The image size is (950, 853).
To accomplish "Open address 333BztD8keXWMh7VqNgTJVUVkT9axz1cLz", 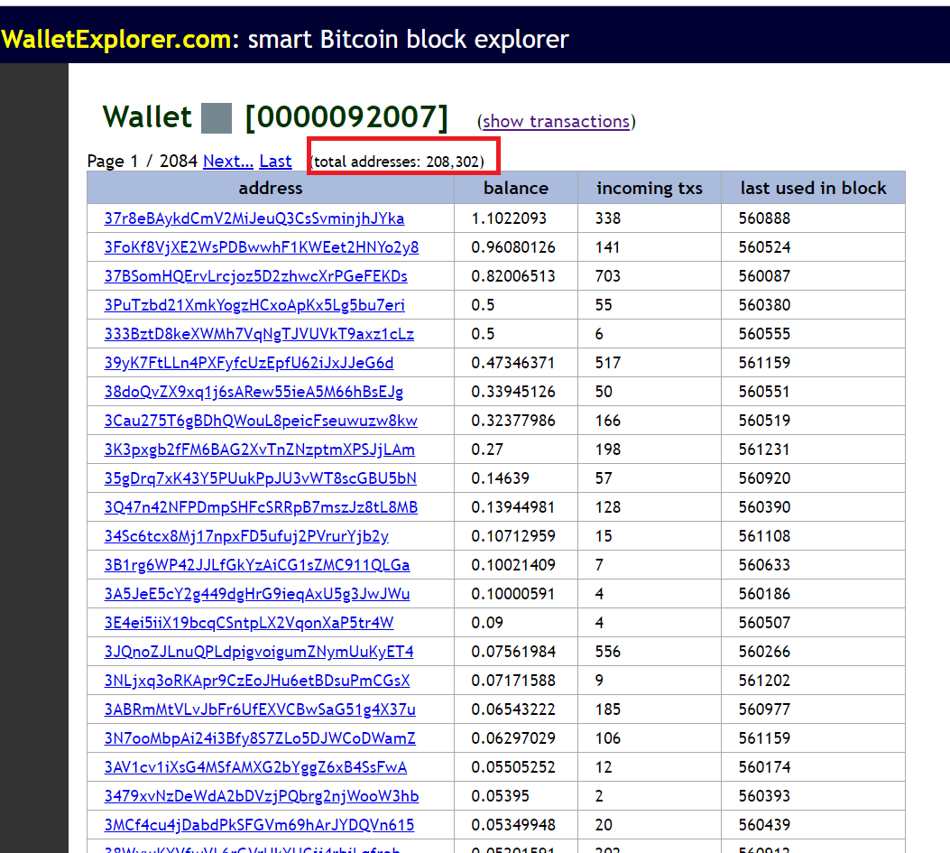I will 259,334.
